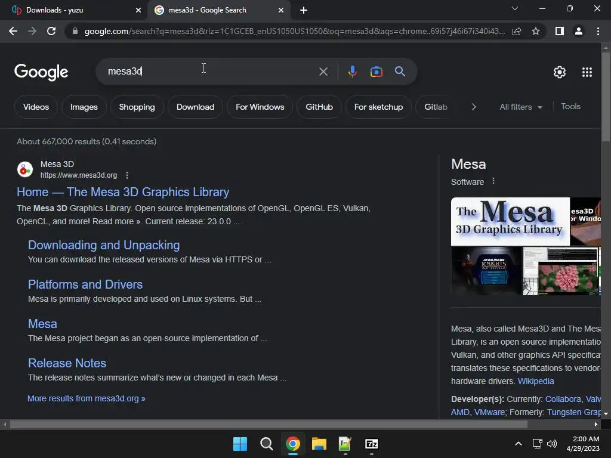Open the volume control in the tray

click(552, 444)
